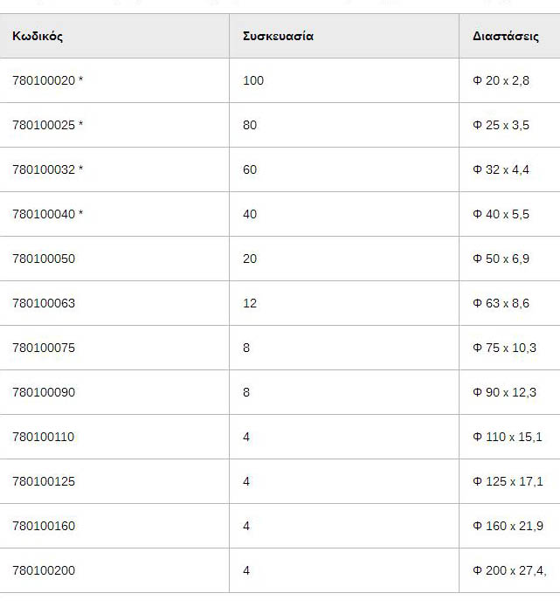Click the packaging value 100
The width and height of the screenshot is (560, 614).
coord(253,80)
